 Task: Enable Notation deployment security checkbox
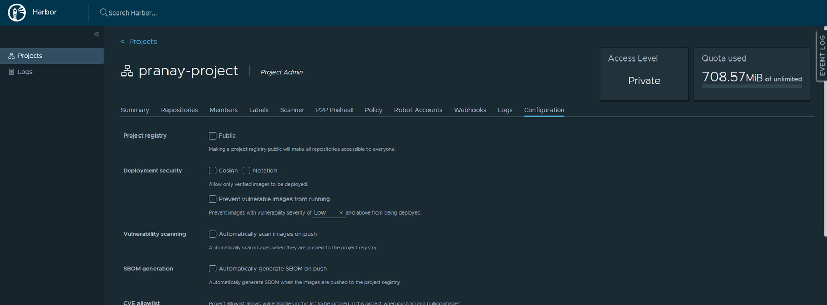pyautogui.click(x=247, y=171)
